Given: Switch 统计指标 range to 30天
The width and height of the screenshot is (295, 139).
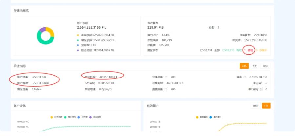Looking at the screenshot, I should pos(265,66).
